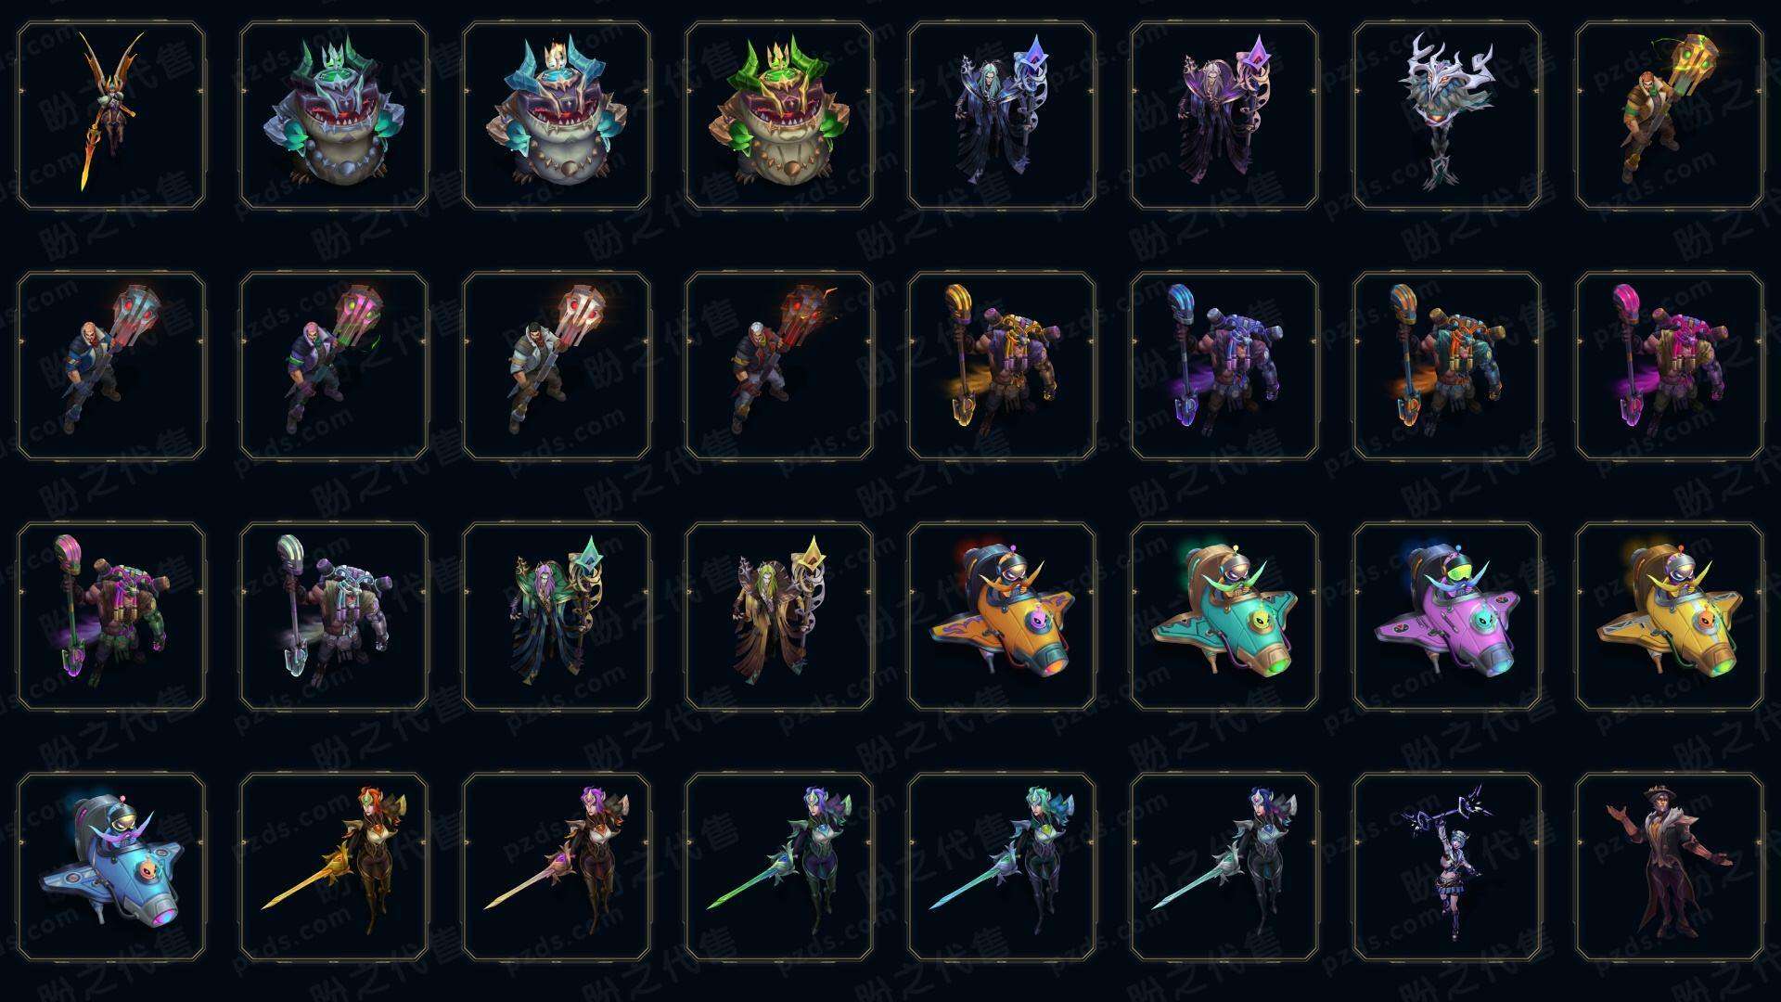The height and width of the screenshot is (1002, 1781).
Task: Select the gentleman in brown coat and hat
Action: coord(1670,867)
